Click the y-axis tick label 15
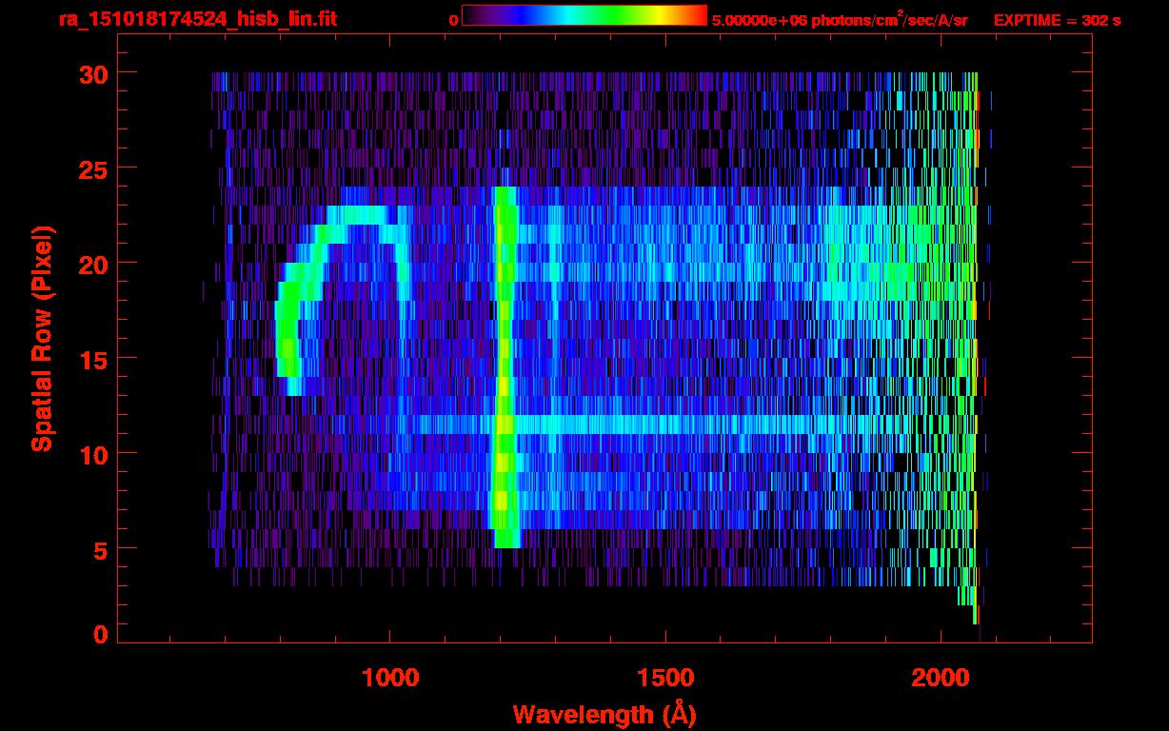 92,359
